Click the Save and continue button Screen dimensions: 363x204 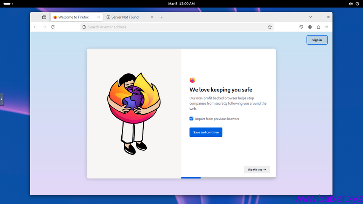coord(206,132)
